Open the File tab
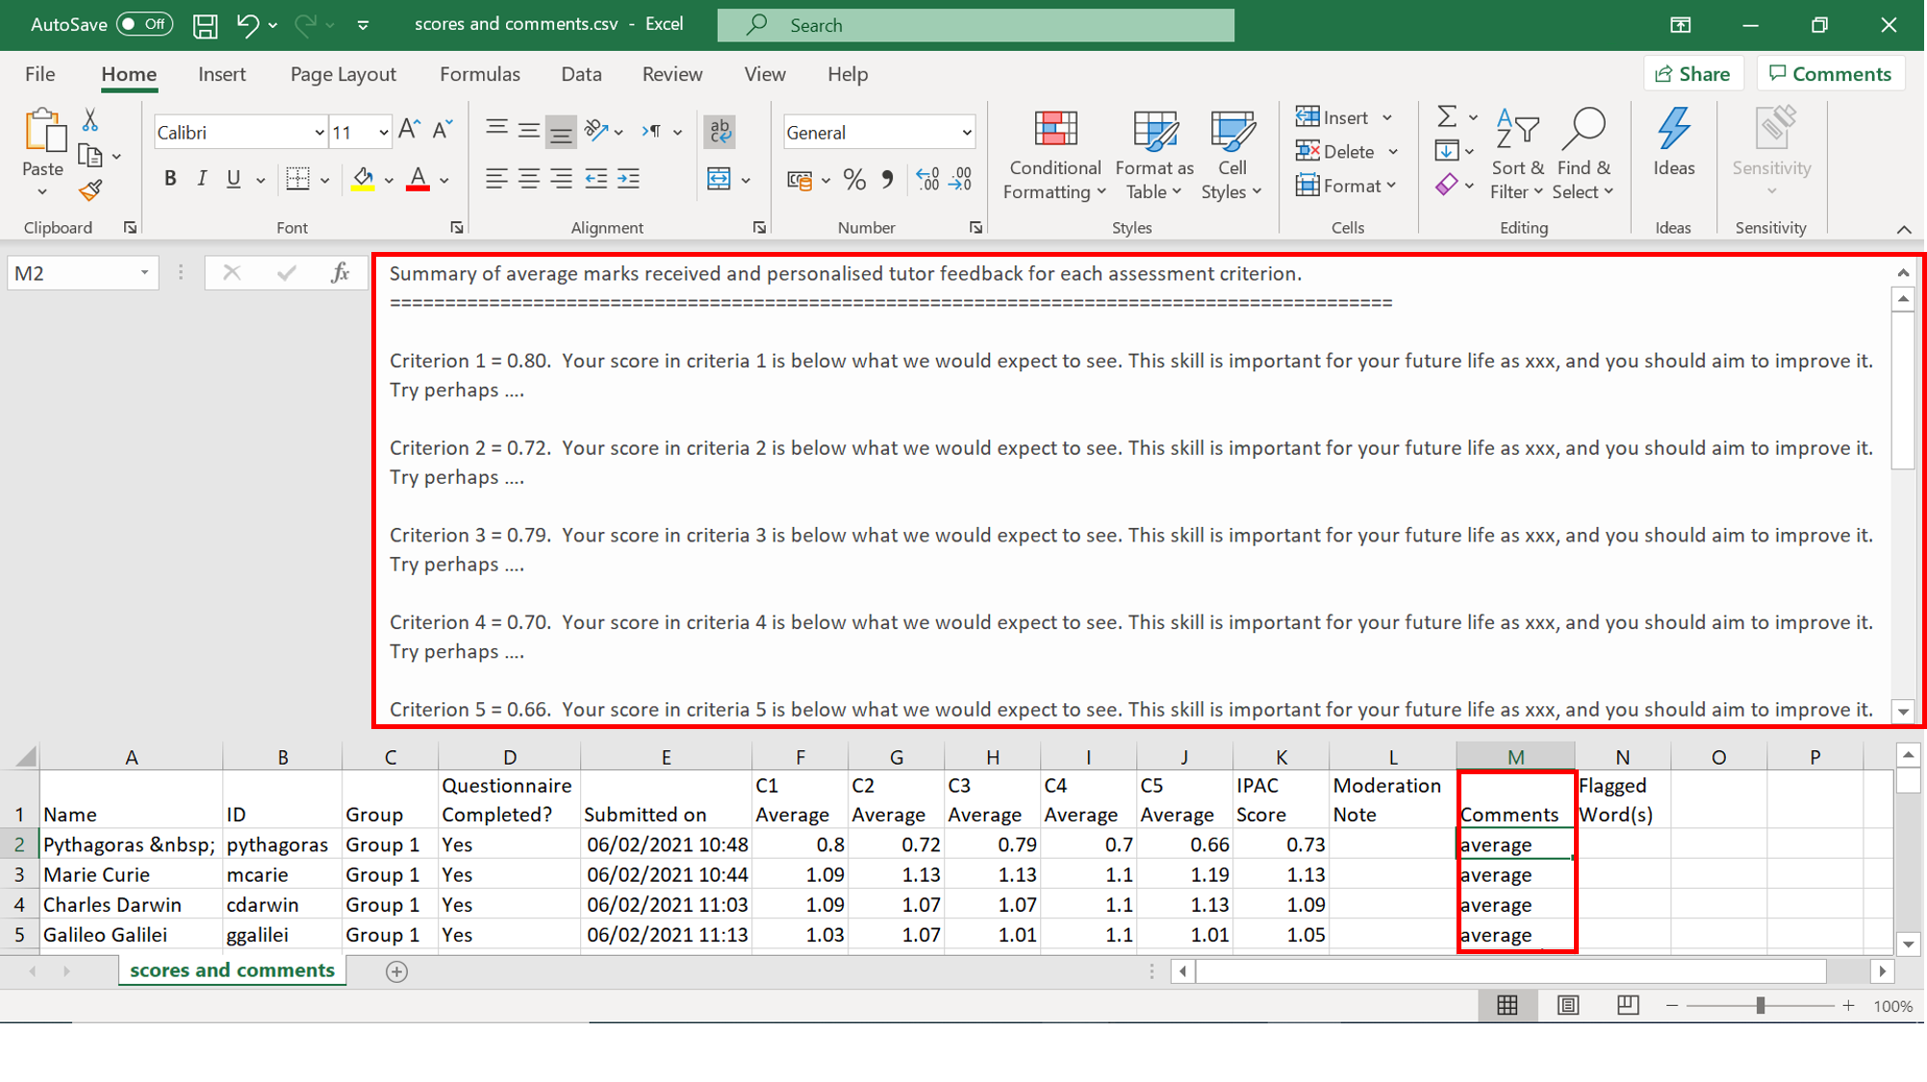Image resolution: width=1927 pixels, height=1082 pixels. [x=40, y=74]
